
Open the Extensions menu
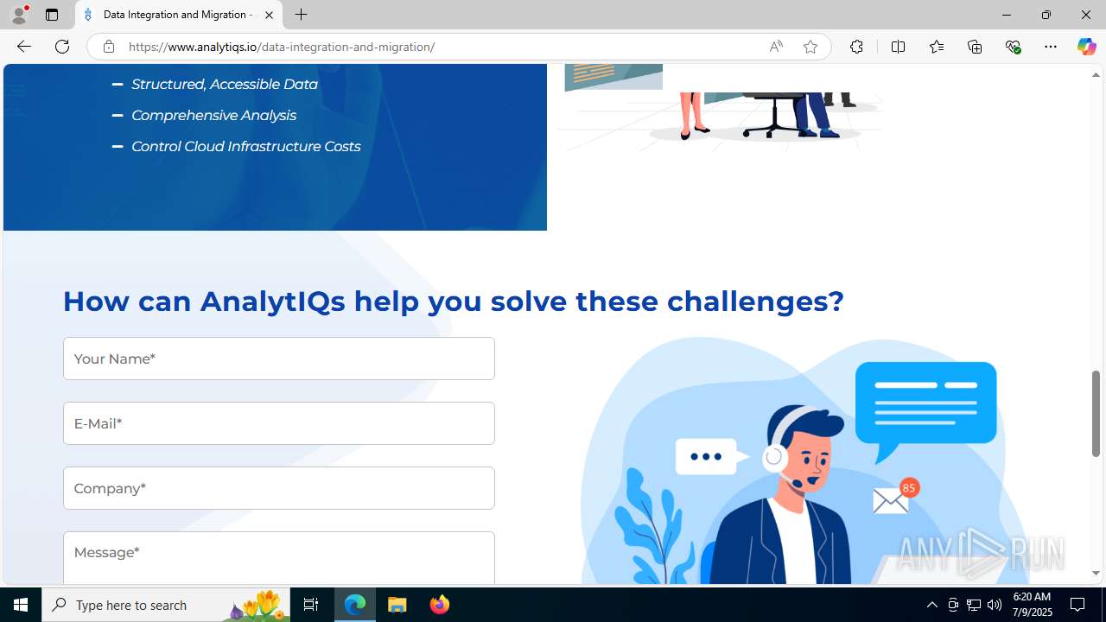click(x=856, y=47)
